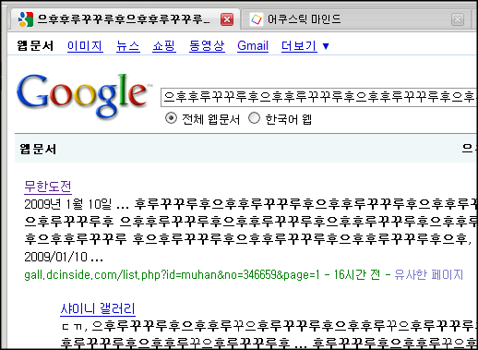Open the 동영상 link
This screenshot has height=350, width=478.
[207, 46]
